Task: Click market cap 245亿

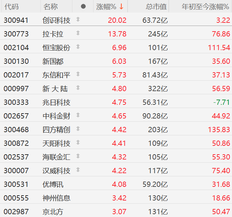Action: click(x=158, y=34)
